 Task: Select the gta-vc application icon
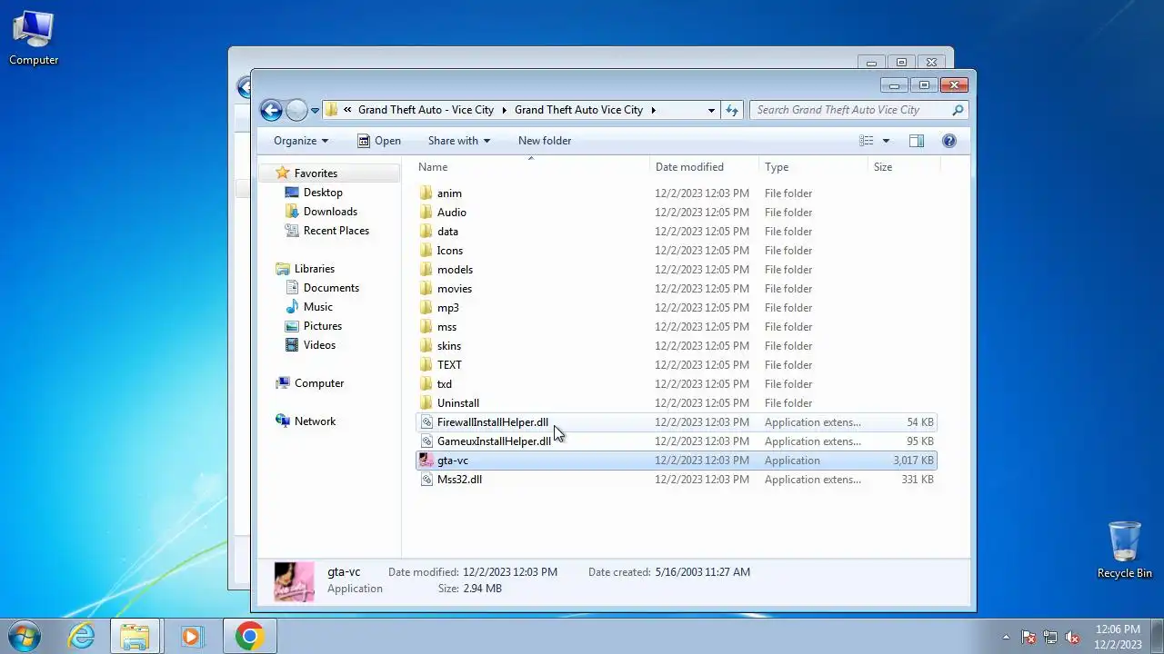[x=426, y=461]
